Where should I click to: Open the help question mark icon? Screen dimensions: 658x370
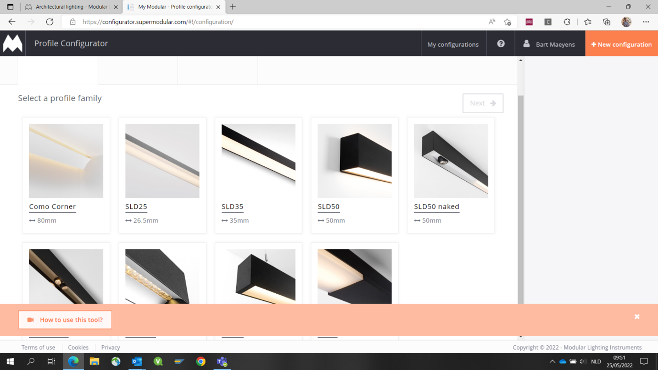click(x=501, y=44)
